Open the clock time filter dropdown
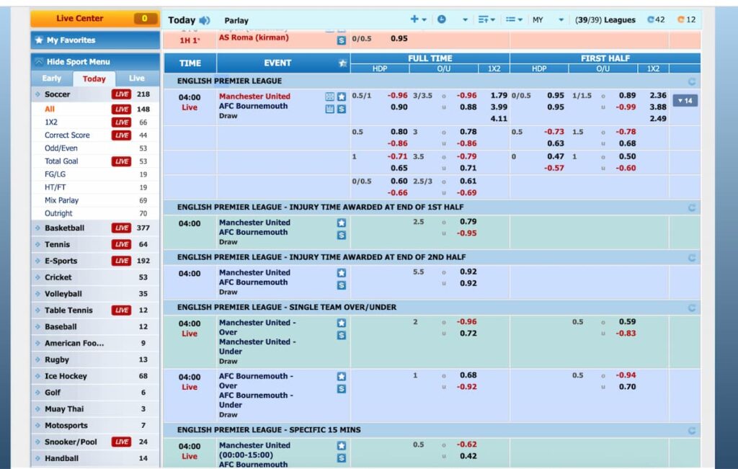This screenshot has height=469, width=738. [x=465, y=20]
